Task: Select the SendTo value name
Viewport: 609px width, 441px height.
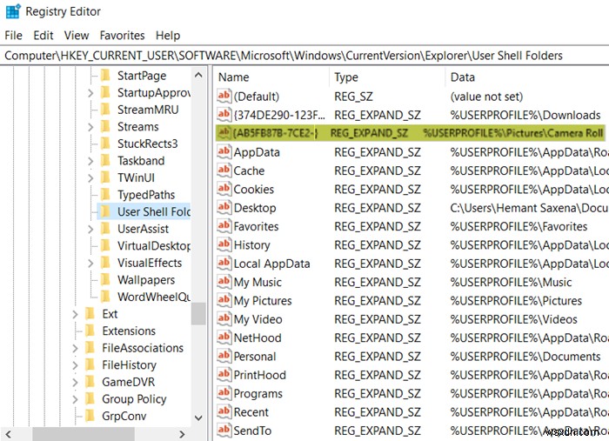Action: (x=252, y=431)
